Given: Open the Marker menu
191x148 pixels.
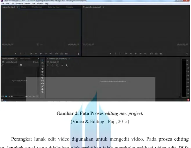Looking at the screenshot, I should (27, 3).
